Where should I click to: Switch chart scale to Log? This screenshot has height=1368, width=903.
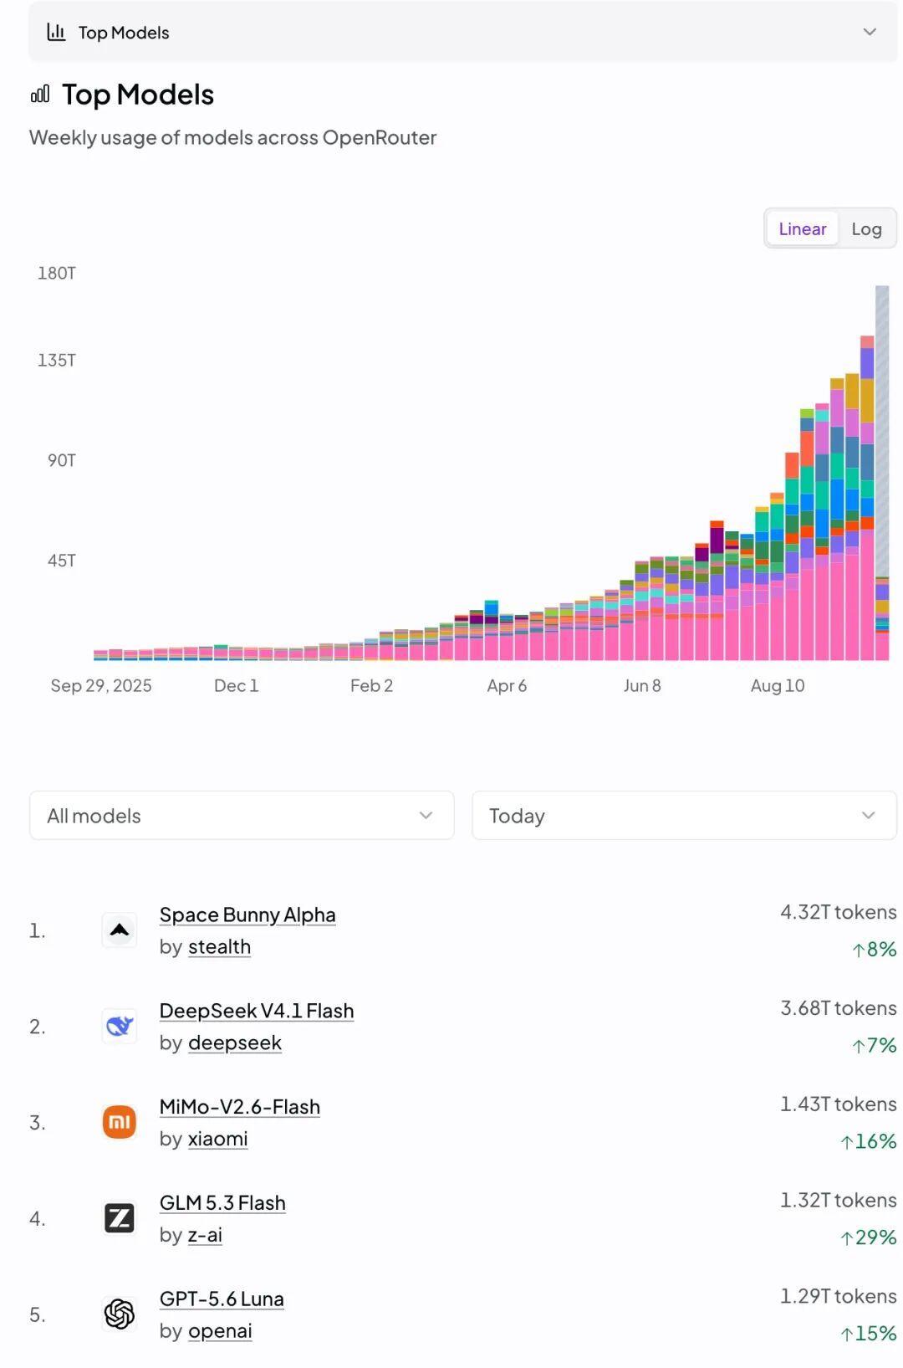pos(866,228)
